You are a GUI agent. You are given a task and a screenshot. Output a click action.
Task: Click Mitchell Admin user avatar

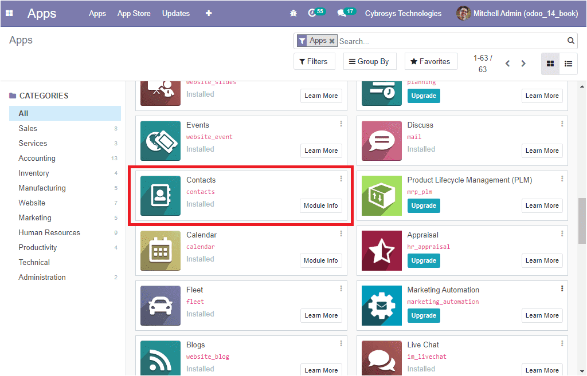(463, 14)
